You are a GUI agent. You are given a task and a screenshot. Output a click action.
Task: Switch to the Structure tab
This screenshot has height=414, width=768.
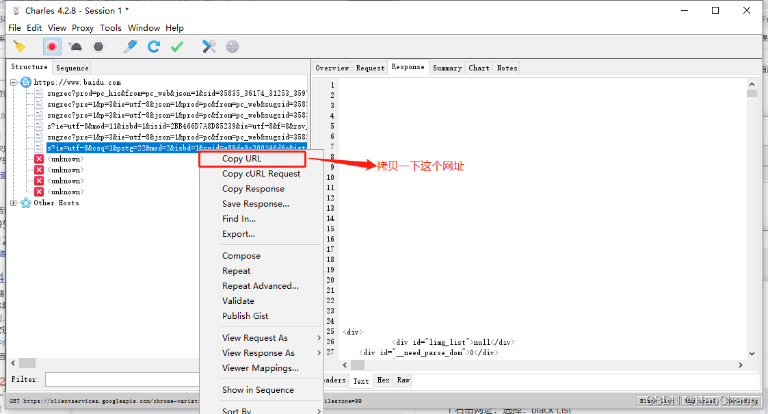29,67
